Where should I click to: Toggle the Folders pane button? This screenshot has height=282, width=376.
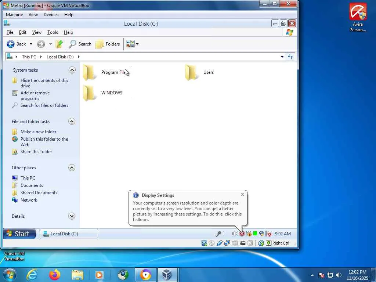[x=108, y=44]
